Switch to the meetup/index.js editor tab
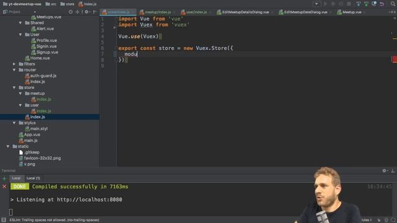 pyautogui.click(x=157, y=12)
